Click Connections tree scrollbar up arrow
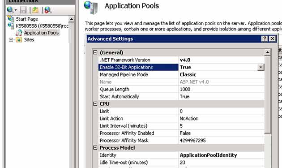282x168 pixels. click(x=72, y=19)
